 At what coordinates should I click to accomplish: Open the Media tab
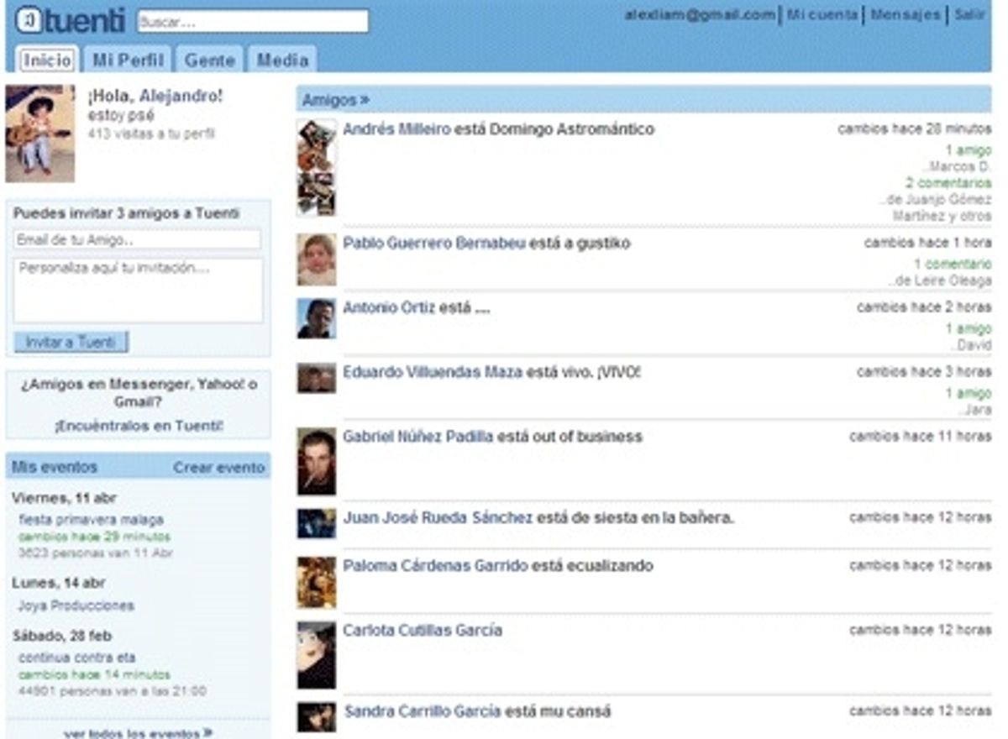tap(282, 60)
